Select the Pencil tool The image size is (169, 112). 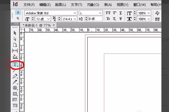pyautogui.click(x=15, y=82)
